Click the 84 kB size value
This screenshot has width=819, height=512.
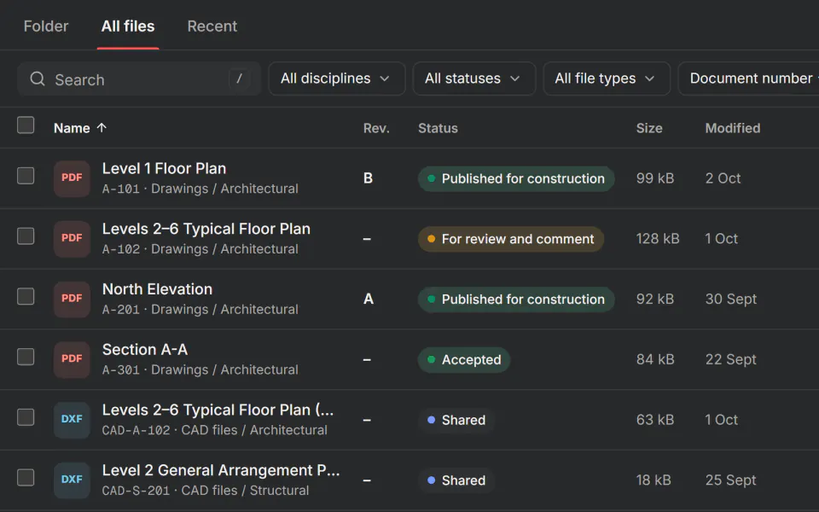[655, 359]
